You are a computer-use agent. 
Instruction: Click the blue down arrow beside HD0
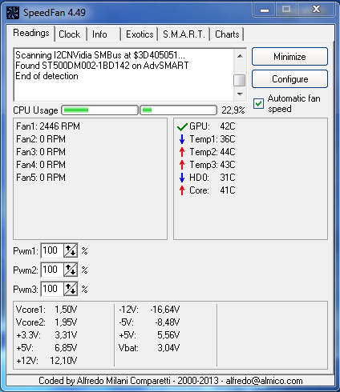click(x=182, y=178)
